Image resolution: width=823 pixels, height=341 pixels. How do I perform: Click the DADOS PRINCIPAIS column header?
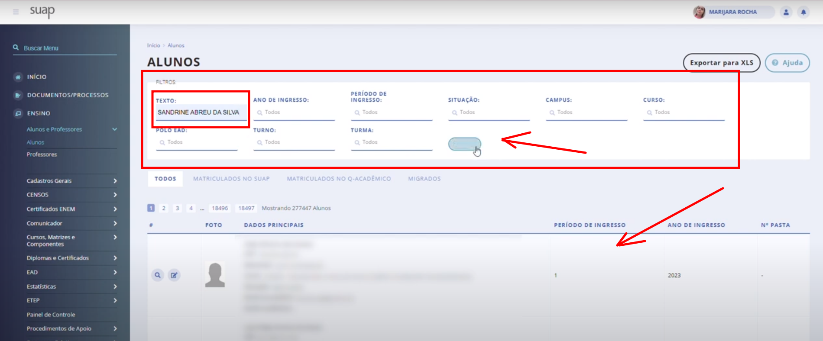tap(274, 225)
